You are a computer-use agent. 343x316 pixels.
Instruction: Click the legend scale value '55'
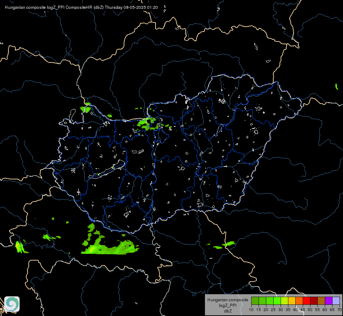coord(317,310)
